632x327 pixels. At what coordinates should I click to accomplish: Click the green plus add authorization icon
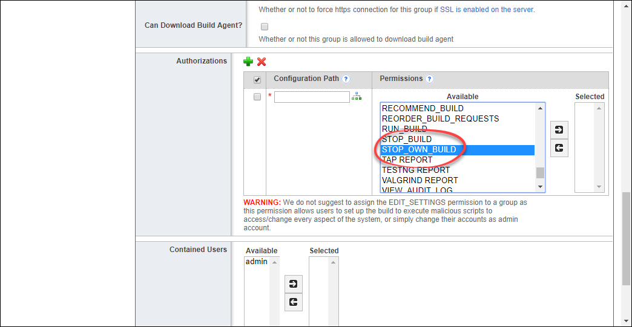point(248,62)
